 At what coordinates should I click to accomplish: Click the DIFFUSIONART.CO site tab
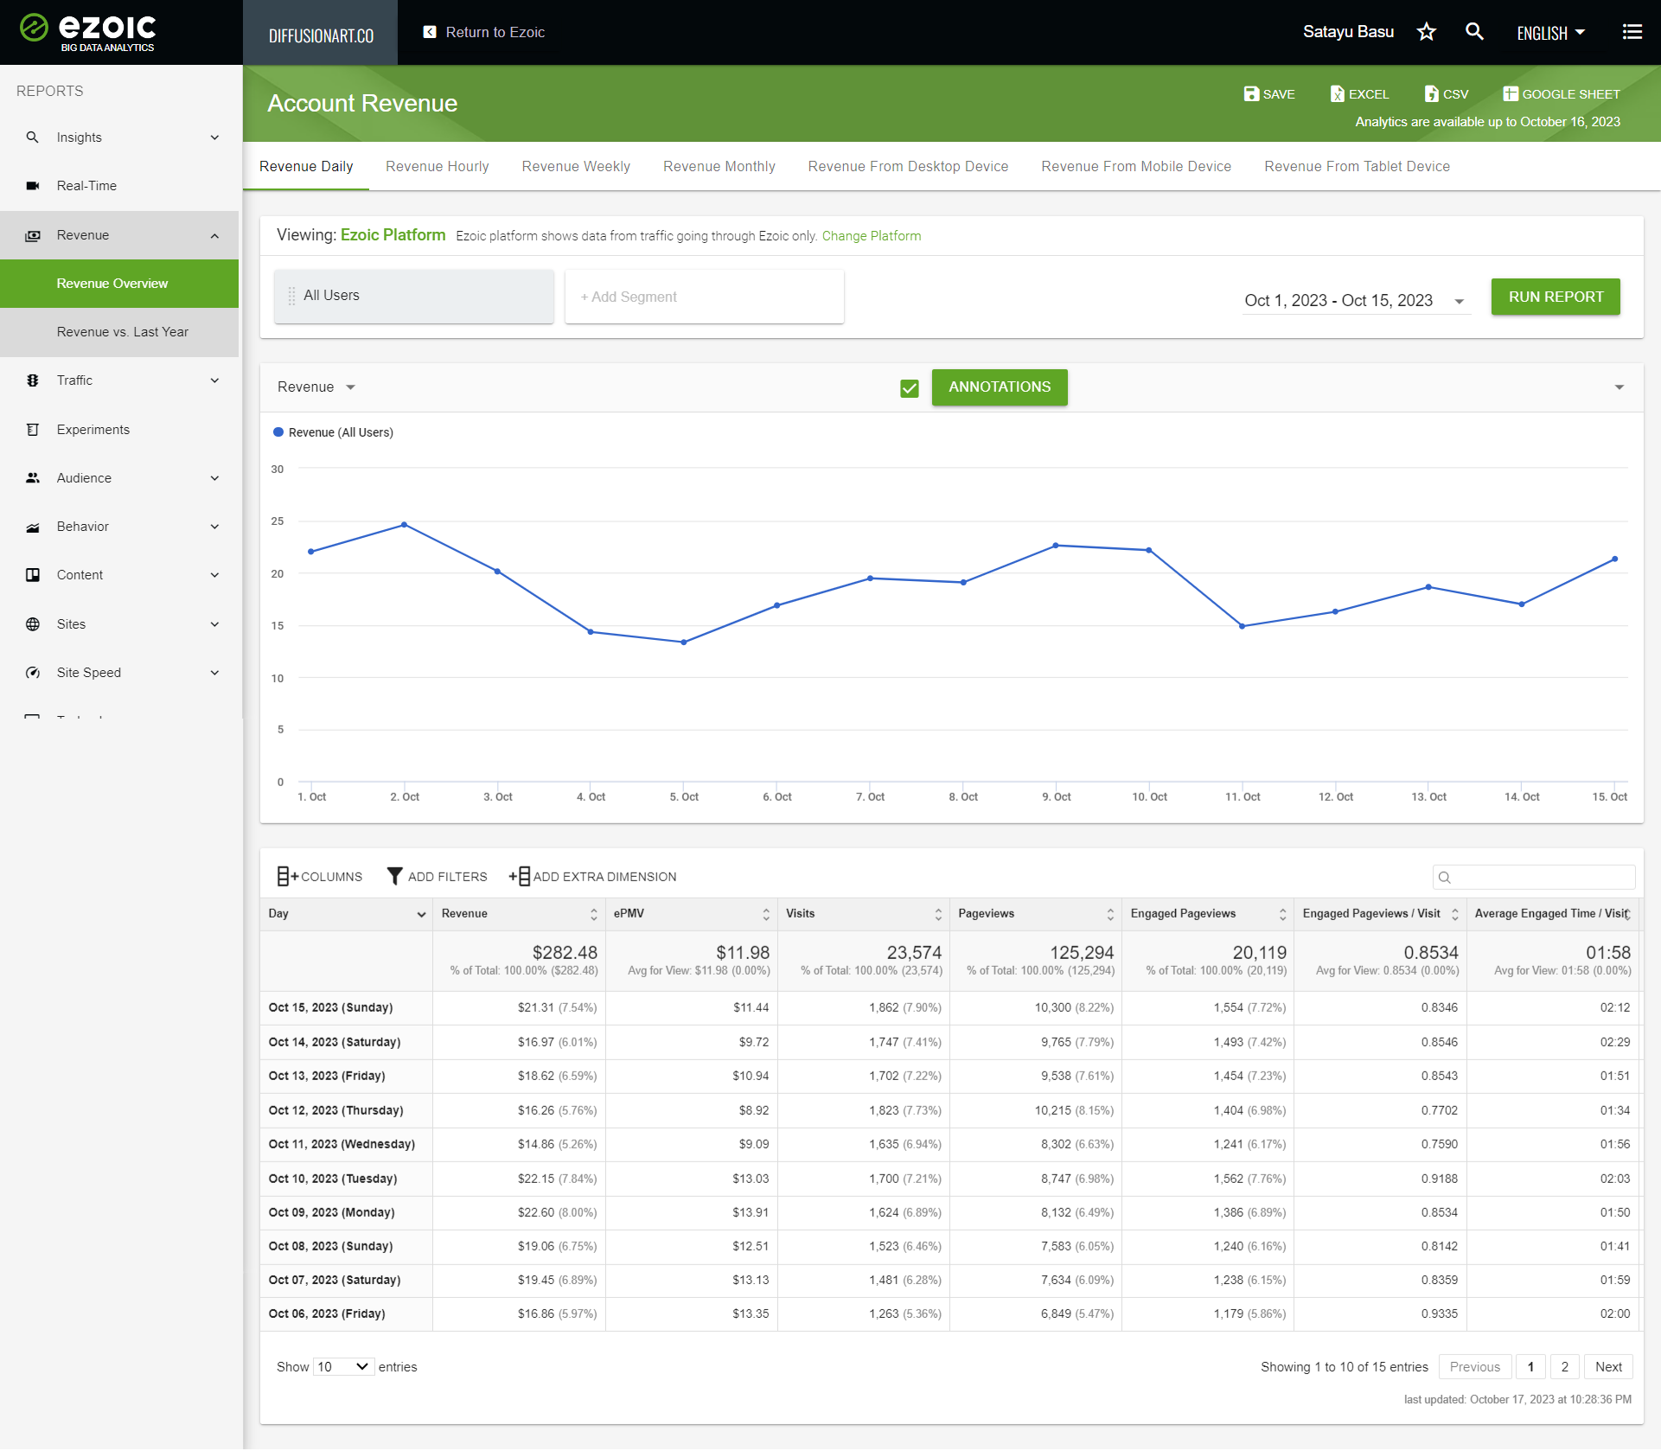pos(321,33)
